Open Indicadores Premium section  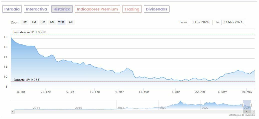pos(97,9)
